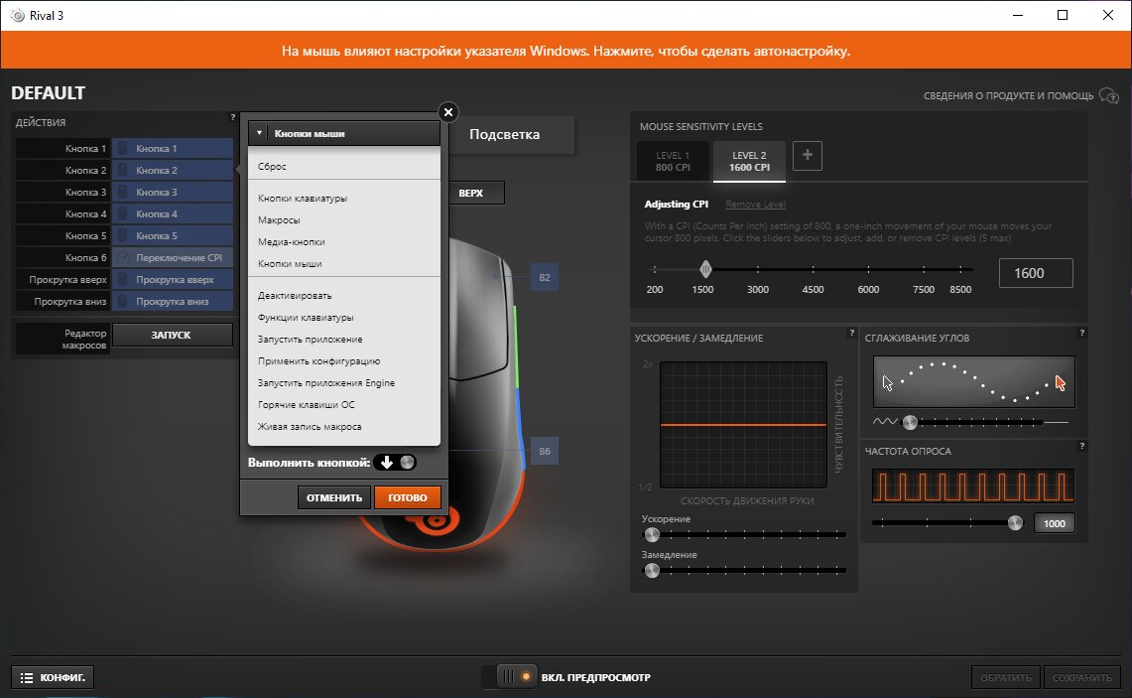Open the Прокрутка вниз action assignment
1132x698 pixels.
[173, 301]
